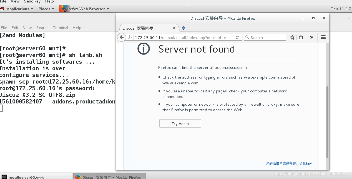Image resolution: width=352 pixels, height=179 pixels.
Task: Open the viewer Send key menu
Action: pos(32,2)
